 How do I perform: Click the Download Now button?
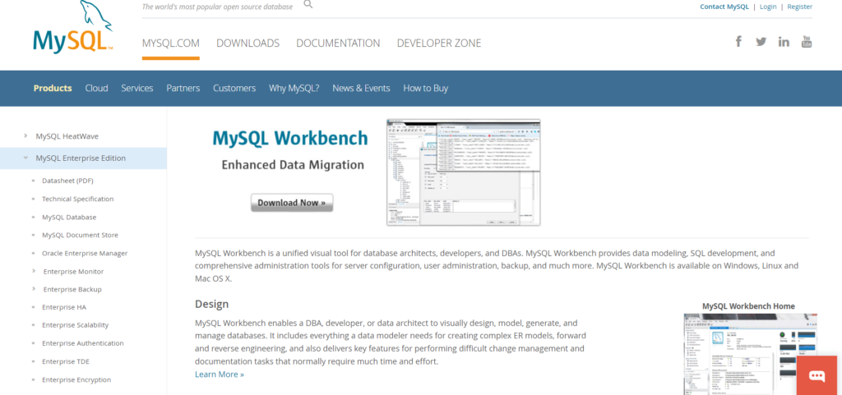click(292, 203)
